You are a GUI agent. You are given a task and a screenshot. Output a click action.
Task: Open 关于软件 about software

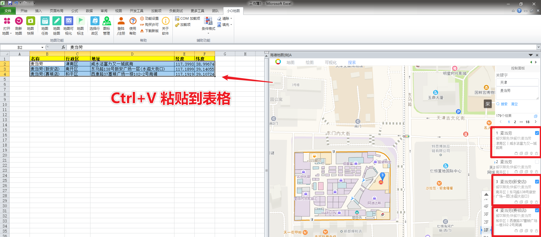click(165, 26)
